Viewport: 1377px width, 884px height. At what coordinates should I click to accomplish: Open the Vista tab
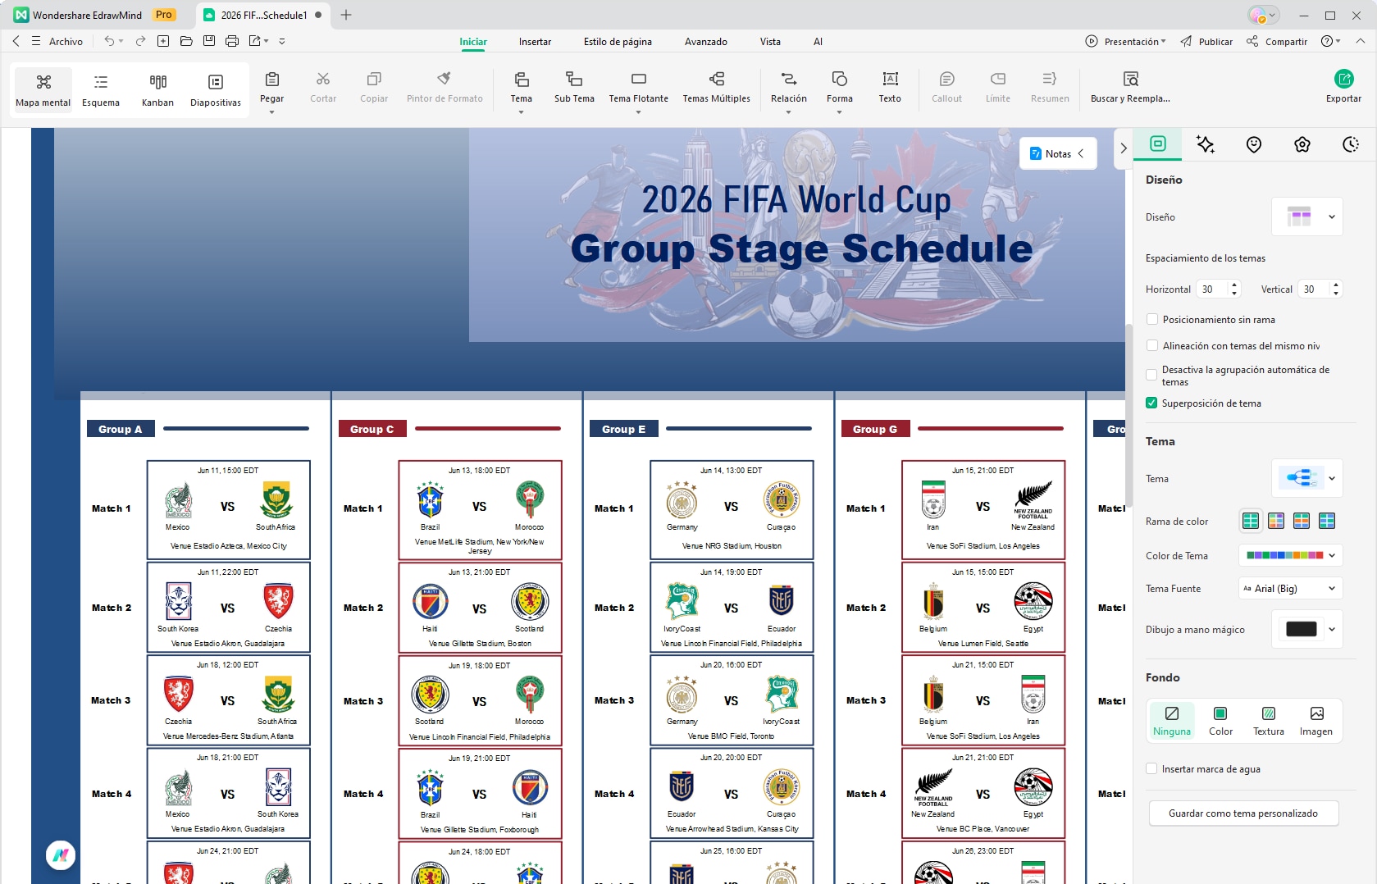click(770, 42)
